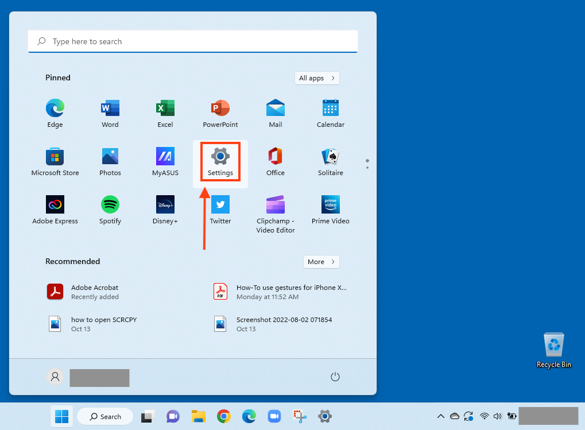The height and width of the screenshot is (430, 585).
Task: Open Prime Video from pinned apps
Action: [330, 209]
